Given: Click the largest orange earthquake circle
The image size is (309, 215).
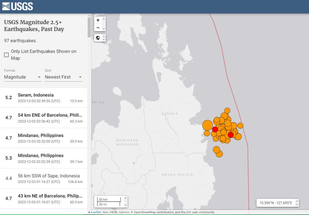Looking at the screenshot, I should pyautogui.click(x=207, y=125).
